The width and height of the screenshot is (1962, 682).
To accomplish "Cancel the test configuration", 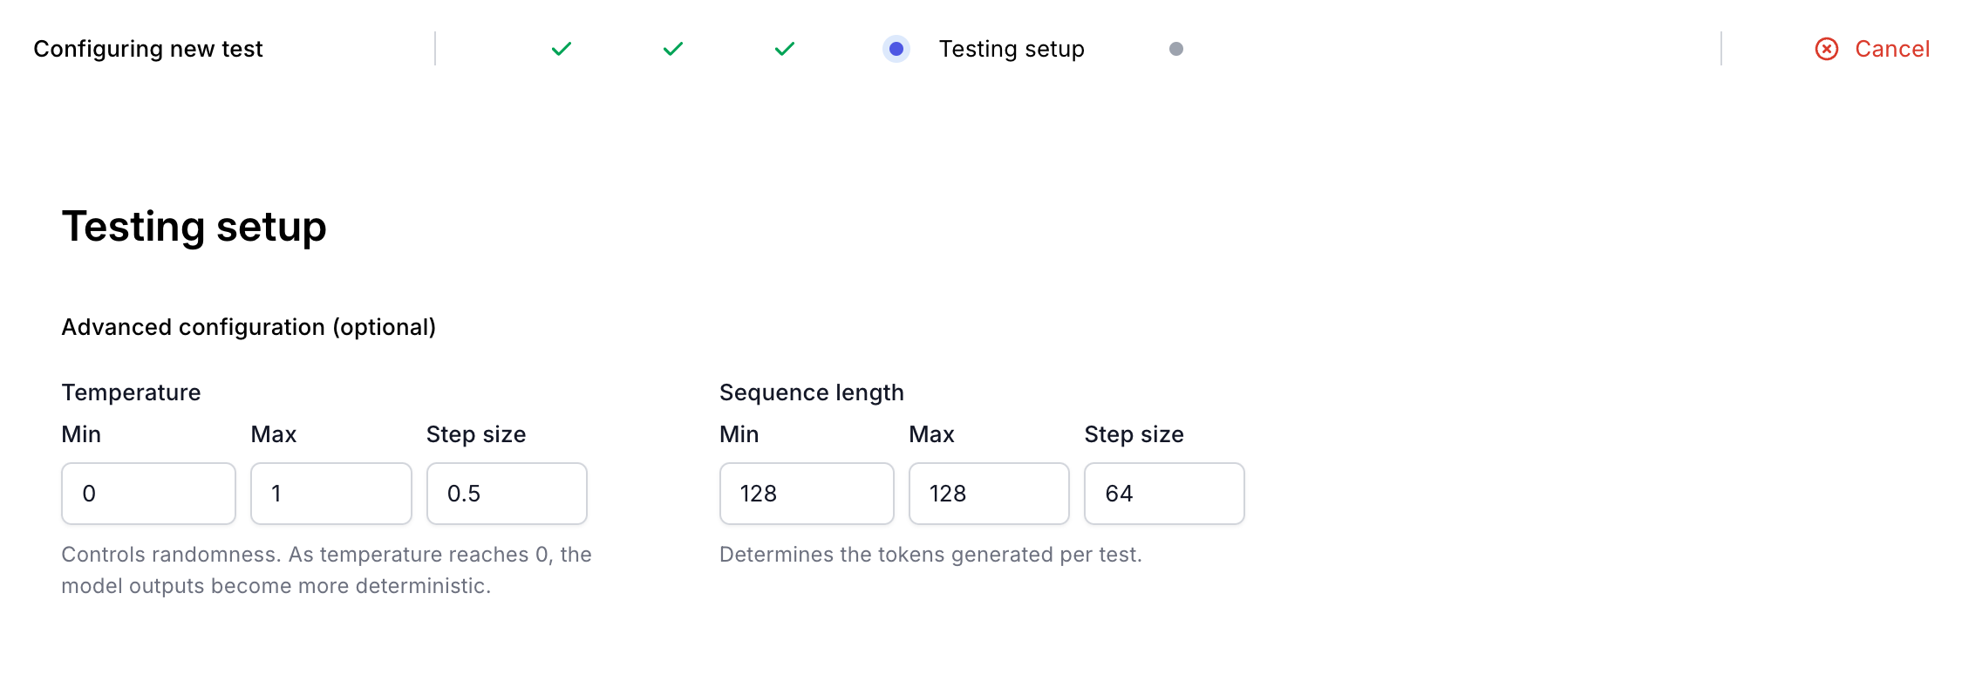I will [1873, 49].
